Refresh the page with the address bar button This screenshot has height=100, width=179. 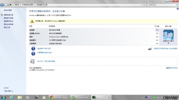[x=145, y=5]
